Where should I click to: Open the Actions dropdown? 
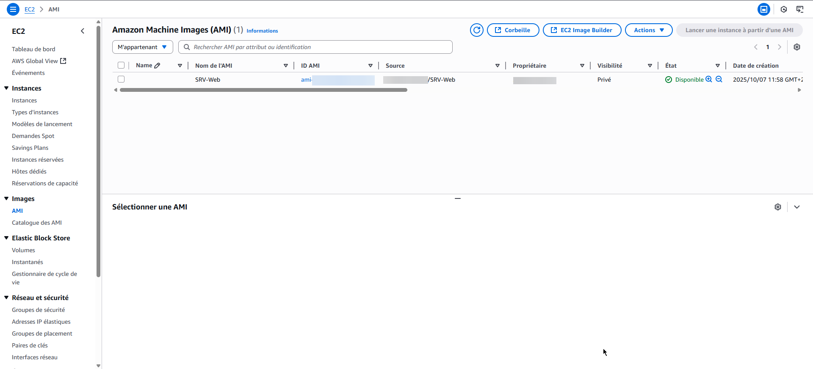coord(649,30)
